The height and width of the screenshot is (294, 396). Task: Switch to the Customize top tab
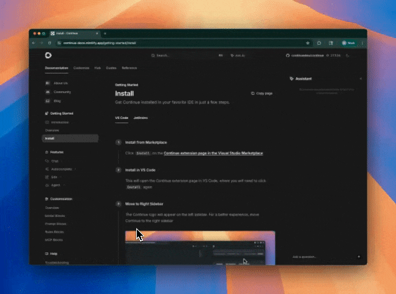81,68
